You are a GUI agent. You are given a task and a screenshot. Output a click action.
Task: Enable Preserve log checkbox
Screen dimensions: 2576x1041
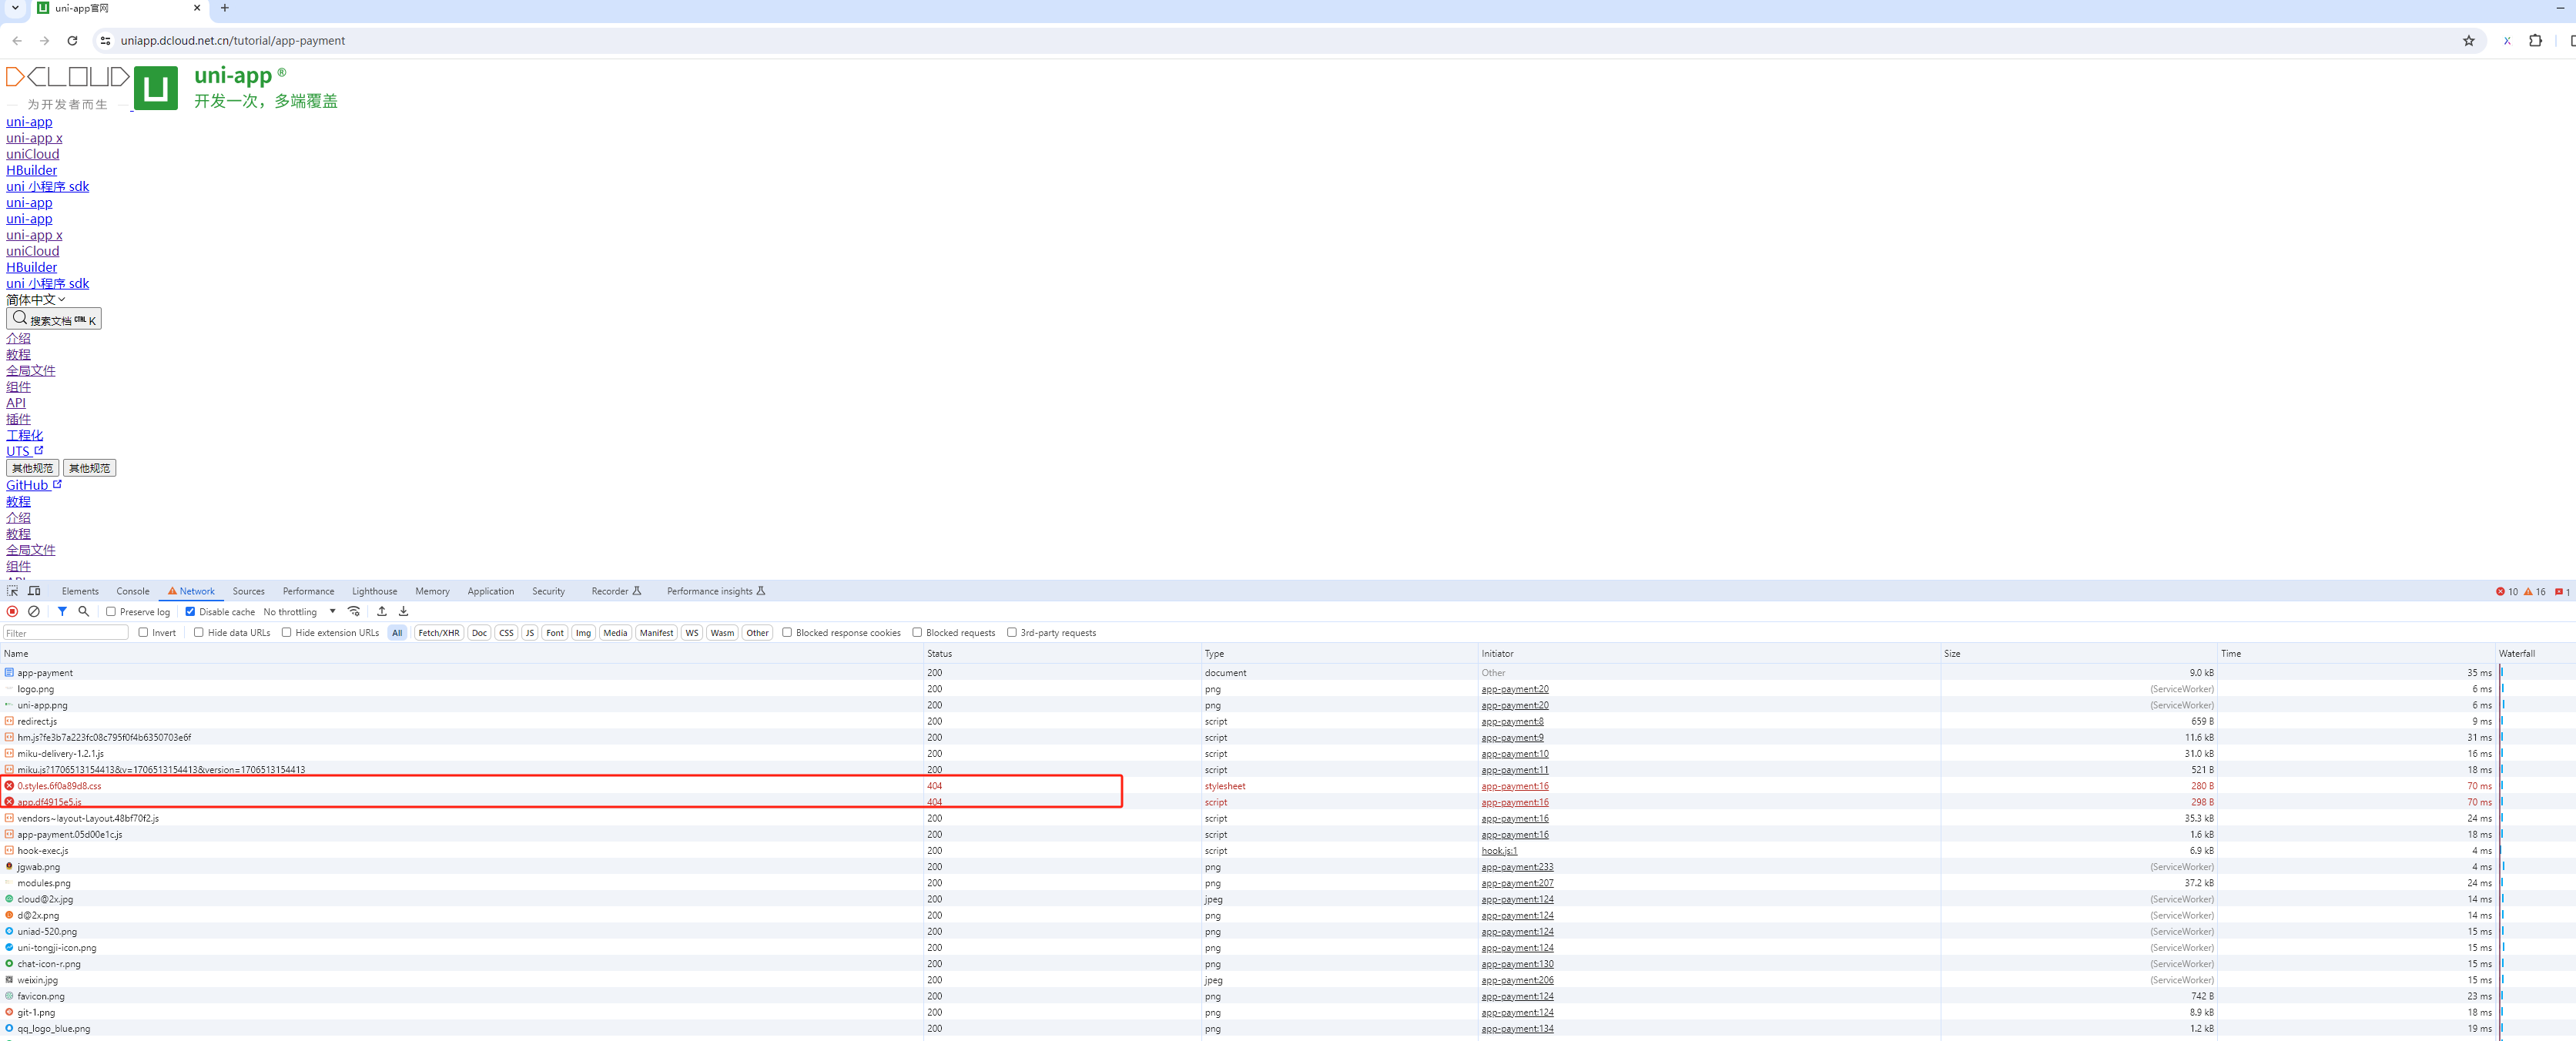pyautogui.click(x=111, y=612)
